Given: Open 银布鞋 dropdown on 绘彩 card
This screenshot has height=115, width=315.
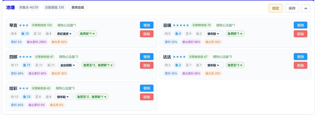Looking at the screenshot, I should click(x=64, y=97).
